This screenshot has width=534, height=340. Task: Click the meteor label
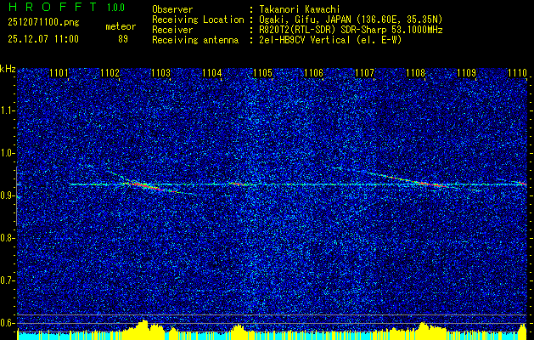pos(121,26)
